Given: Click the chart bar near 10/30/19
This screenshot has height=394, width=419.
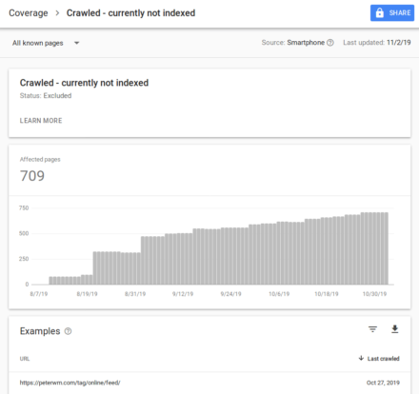Looking at the screenshot, I should coord(374,248).
